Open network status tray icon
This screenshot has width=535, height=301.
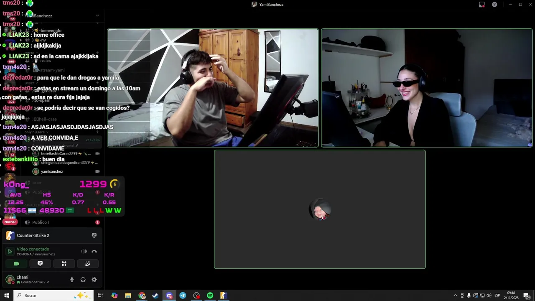click(482, 296)
